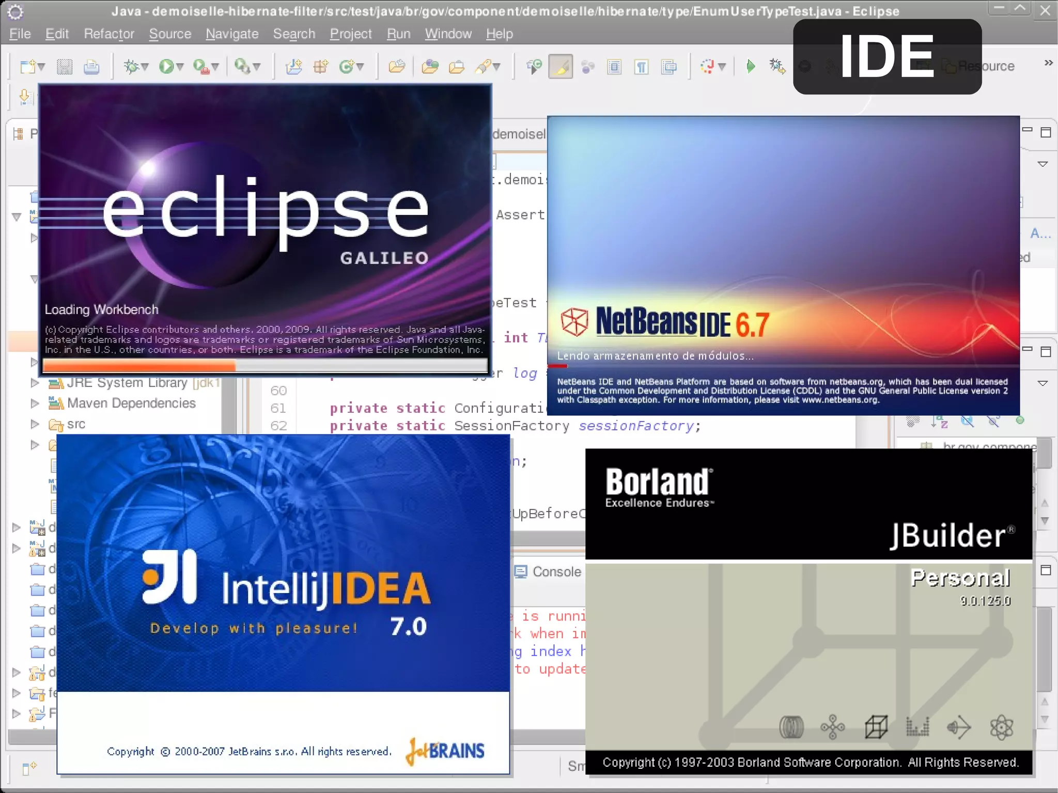This screenshot has height=793, width=1058.
Task: Click the Package Explorer view icon
Action: tap(19, 134)
